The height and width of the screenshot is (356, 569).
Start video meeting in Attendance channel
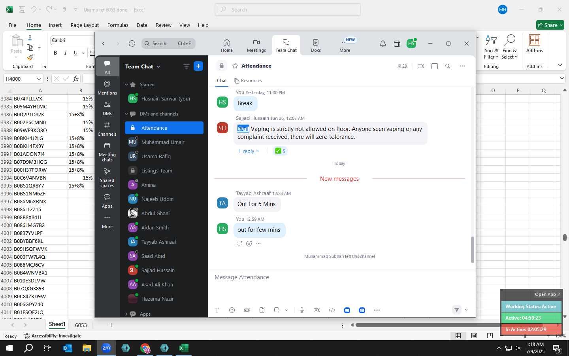coord(421,66)
